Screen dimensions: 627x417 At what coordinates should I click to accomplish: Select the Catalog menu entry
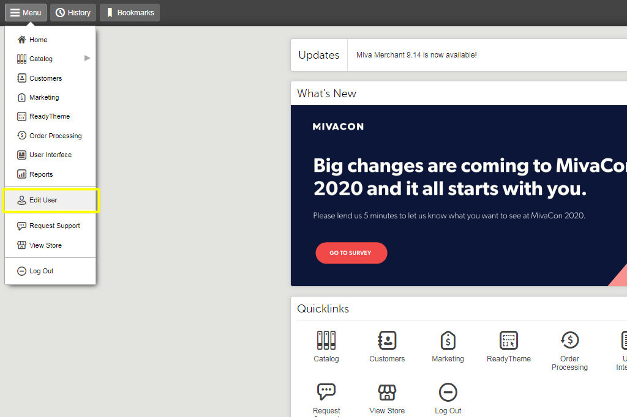(50, 59)
